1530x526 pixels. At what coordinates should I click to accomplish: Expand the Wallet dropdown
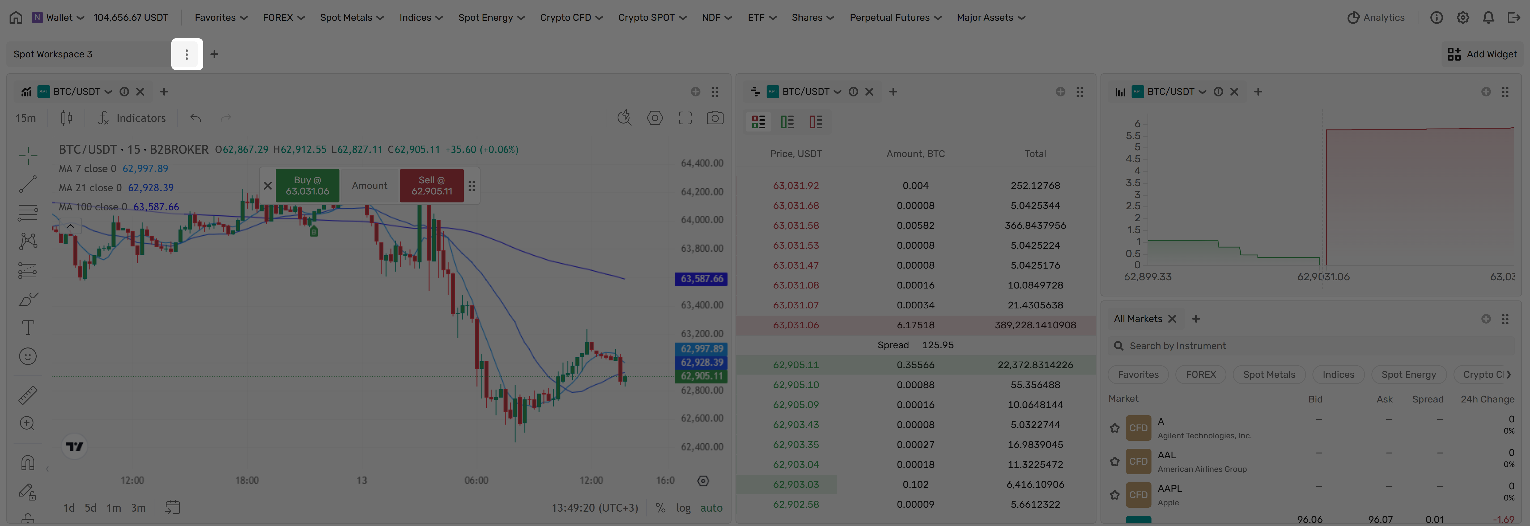click(58, 18)
